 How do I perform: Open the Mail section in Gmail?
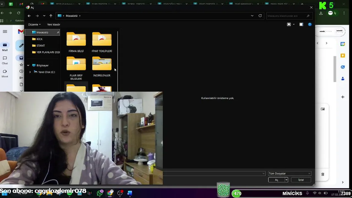click(5, 47)
